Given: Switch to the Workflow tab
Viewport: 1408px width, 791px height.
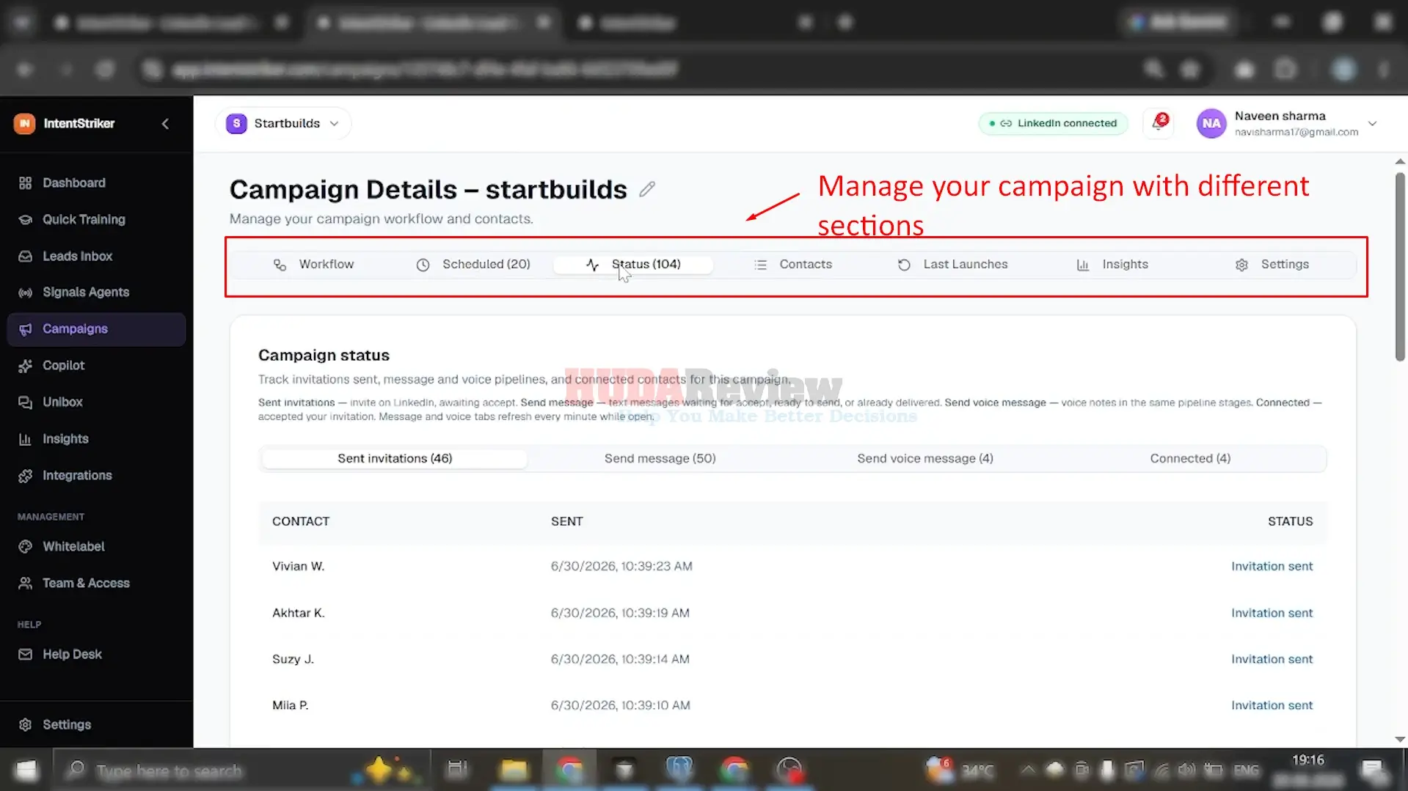Looking at the screenshot, I should (x=313, y=265).
